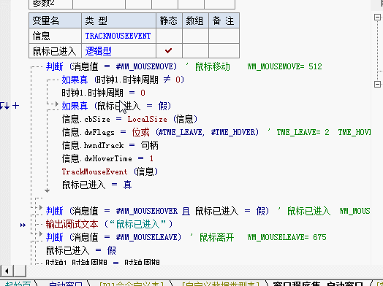Click the 输出调试文本 (“鼠标已进入”) line

click(x=109, y=224)
